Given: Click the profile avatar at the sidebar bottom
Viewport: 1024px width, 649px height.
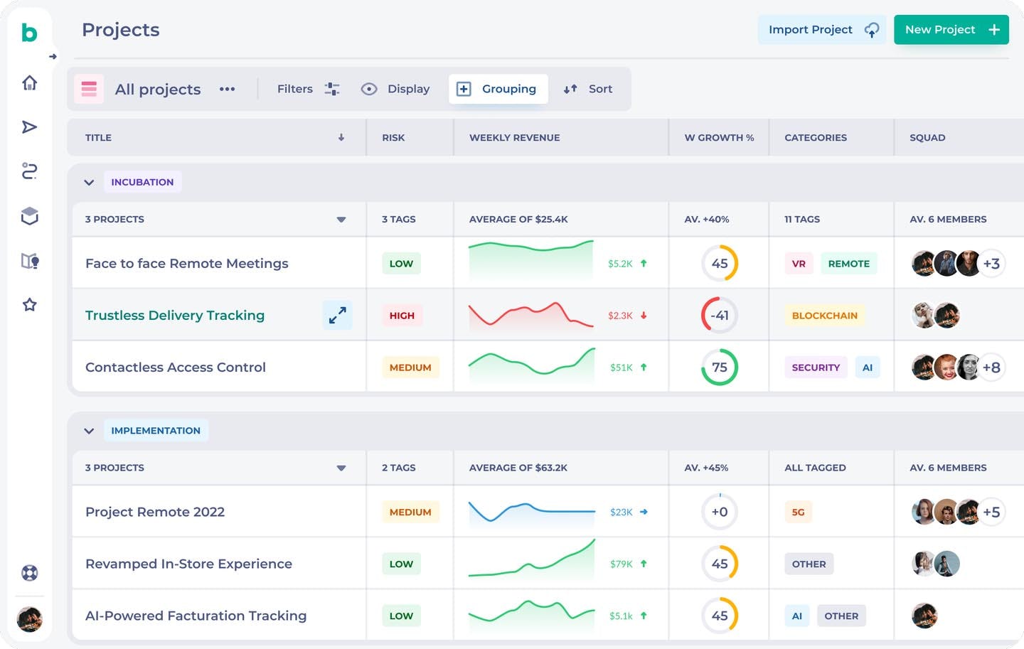Looking at the screenshot, I should [x=29, y=619].
